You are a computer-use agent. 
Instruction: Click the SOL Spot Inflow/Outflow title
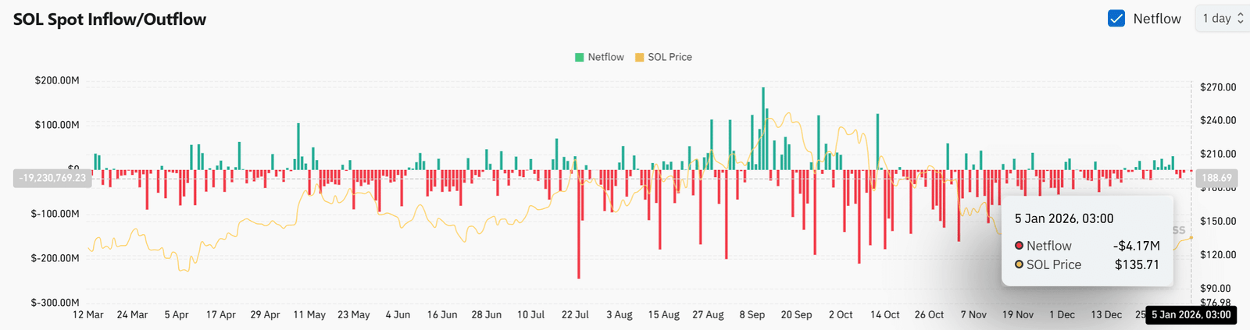(110, 20)
